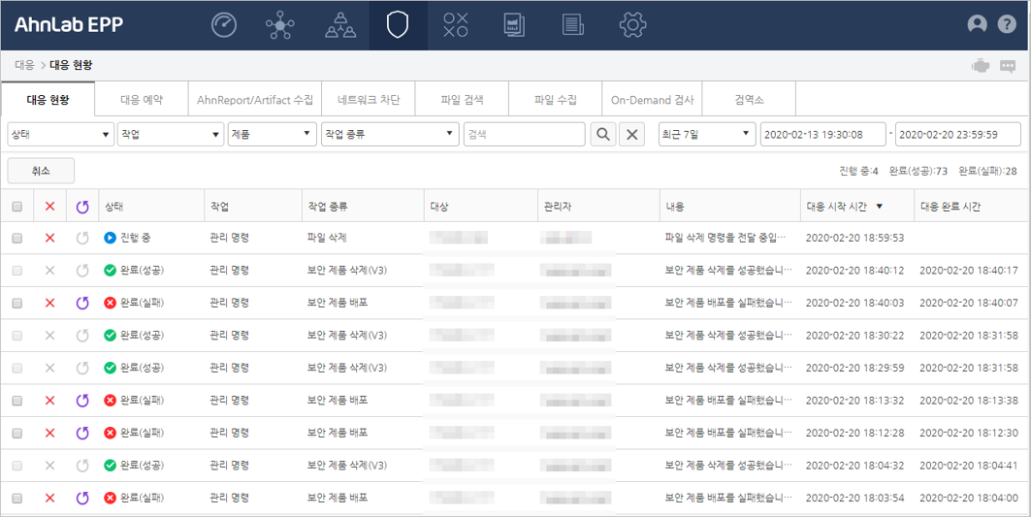
Task: Clear search with the X button beside search
Action: point(631,134)
